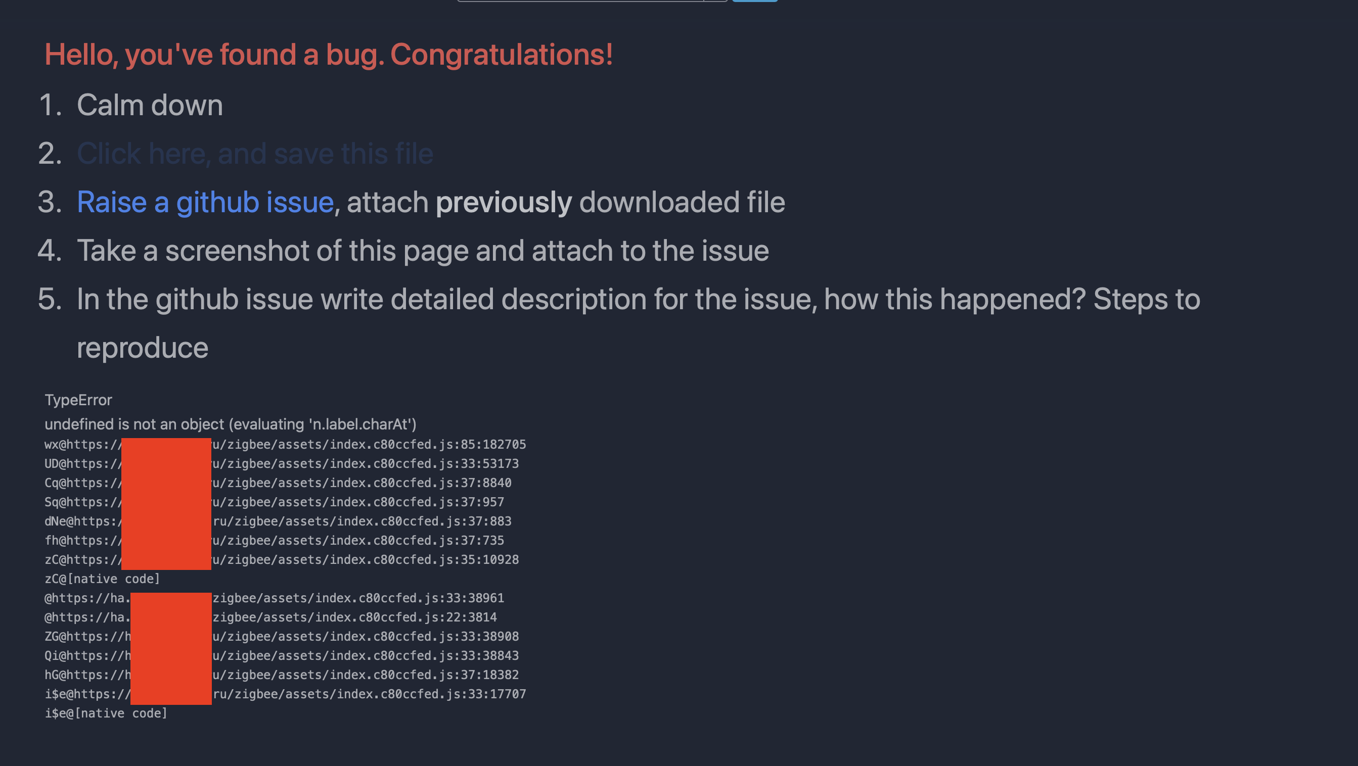Viewport: 1358px width, 766px height.
Task: Click the blue button at top
Action: pyautogui.click(x=755, y=1)
